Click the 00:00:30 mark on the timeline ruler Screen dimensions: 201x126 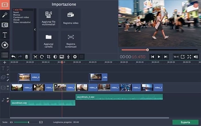[x=108, y=62]
